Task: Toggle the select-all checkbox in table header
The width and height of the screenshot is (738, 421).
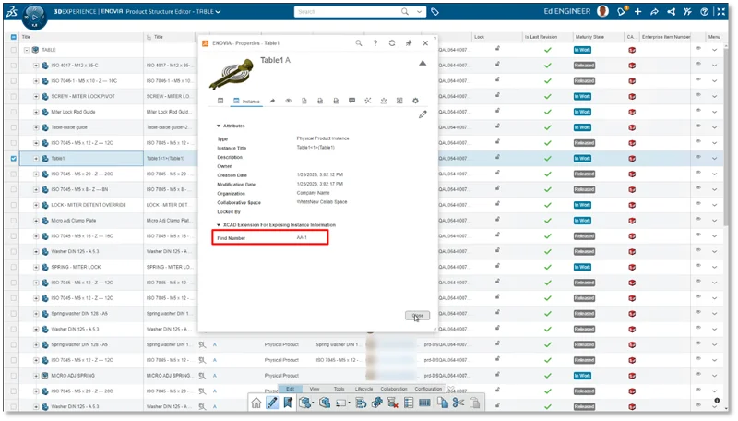Action: pos(13,37)
